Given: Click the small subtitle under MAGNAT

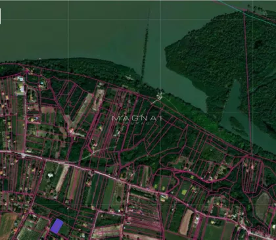Looking at the screenshot, I should click(x=138, y=124).
